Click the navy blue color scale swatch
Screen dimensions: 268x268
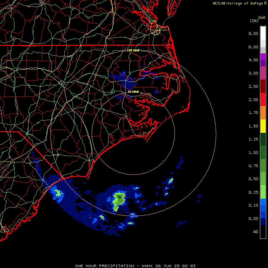(263, 222)
